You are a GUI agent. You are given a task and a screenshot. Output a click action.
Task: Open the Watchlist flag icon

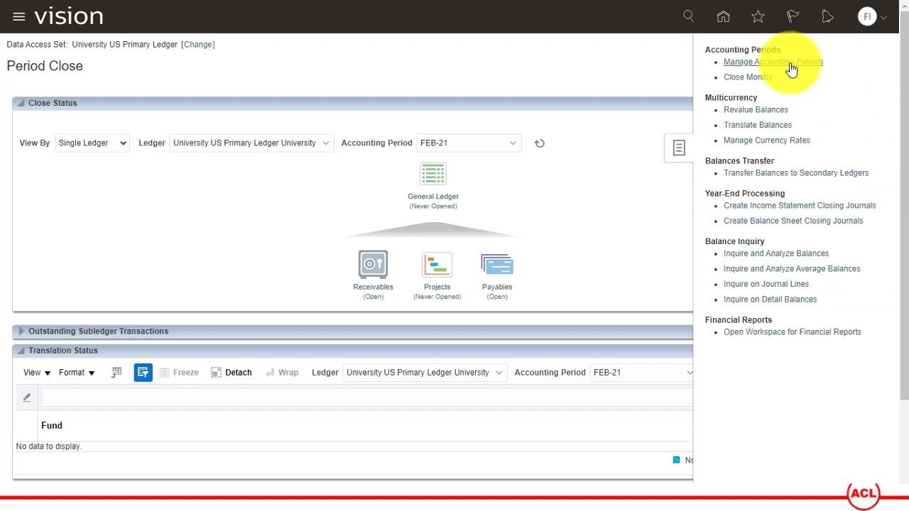(793, 16)
